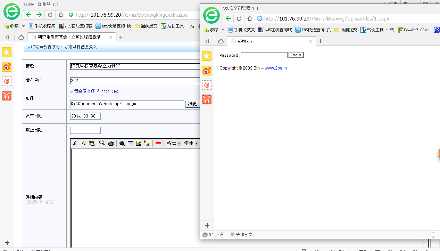Toggle sidebar in ASPXspy window tab bar
Image resolution: width=440 pixels, height=251 pixels.
[x=207, y=41]
